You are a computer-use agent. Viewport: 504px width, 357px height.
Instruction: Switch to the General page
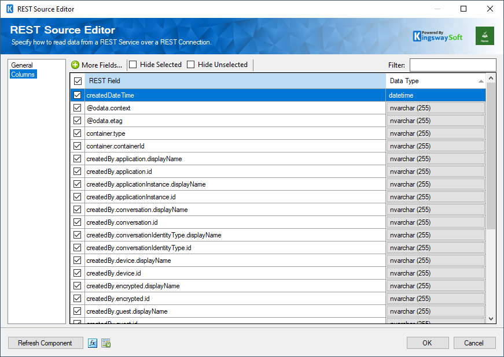(22, 65)
